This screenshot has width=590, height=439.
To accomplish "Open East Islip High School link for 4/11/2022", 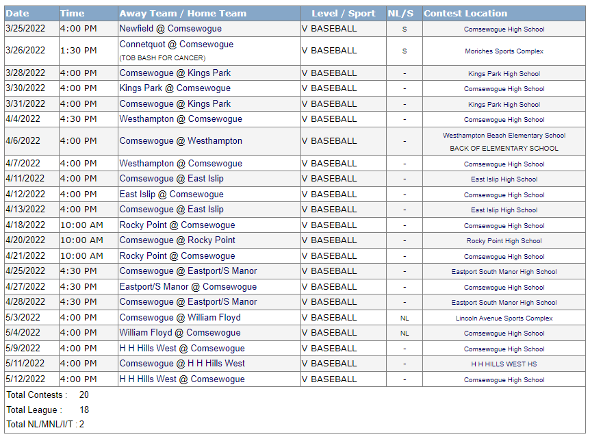I will [504, 179].
